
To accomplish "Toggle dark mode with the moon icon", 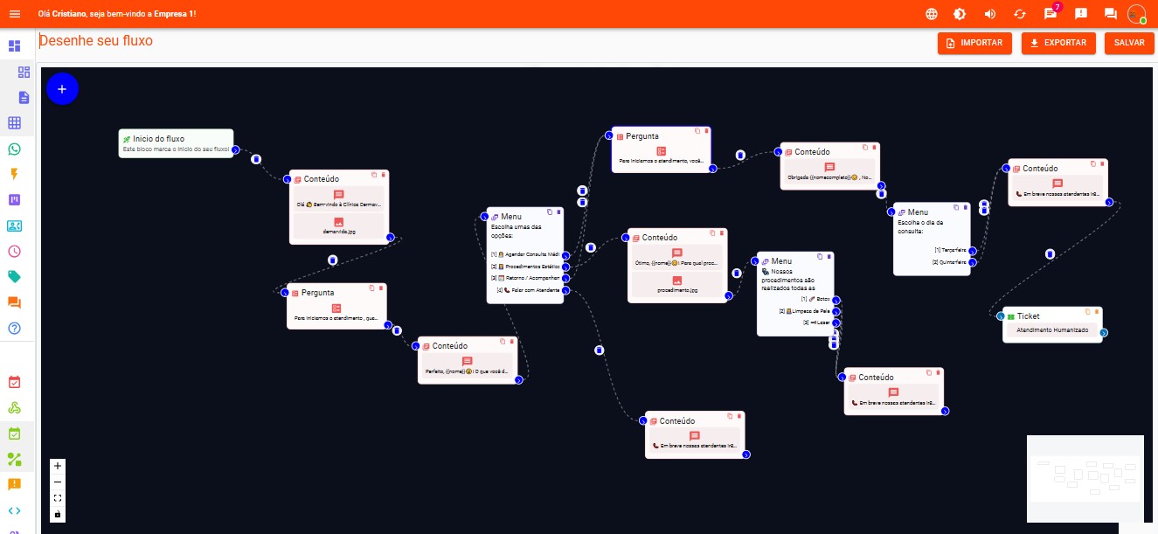I will (x=961, y=13).
